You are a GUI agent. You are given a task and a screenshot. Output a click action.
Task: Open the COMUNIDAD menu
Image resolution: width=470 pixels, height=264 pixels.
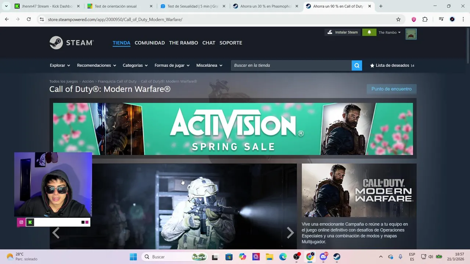coord(149,43)
